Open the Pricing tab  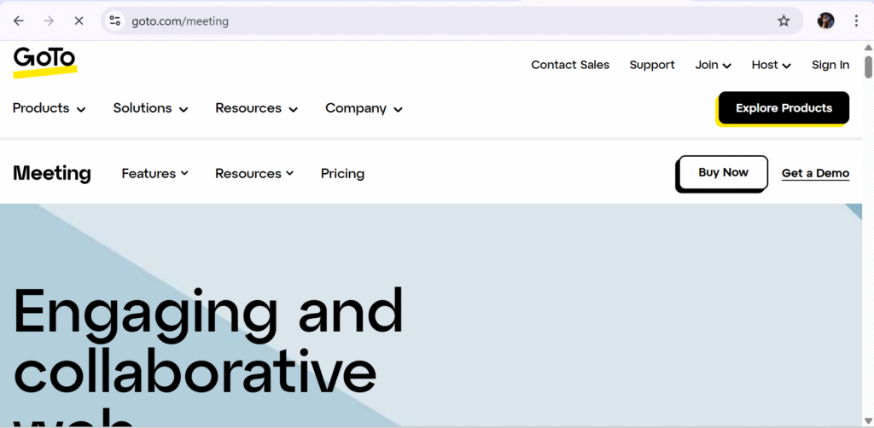click(x=342, y=174)
